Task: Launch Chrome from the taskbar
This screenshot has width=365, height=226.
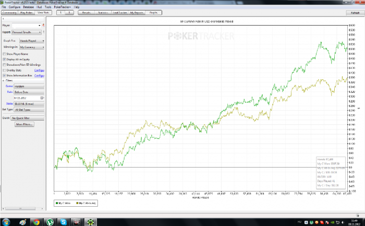Action: click(x=36, y=222)
